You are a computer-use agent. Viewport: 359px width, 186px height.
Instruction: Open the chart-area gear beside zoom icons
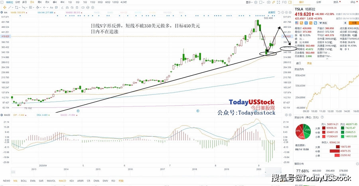(290, 12)
